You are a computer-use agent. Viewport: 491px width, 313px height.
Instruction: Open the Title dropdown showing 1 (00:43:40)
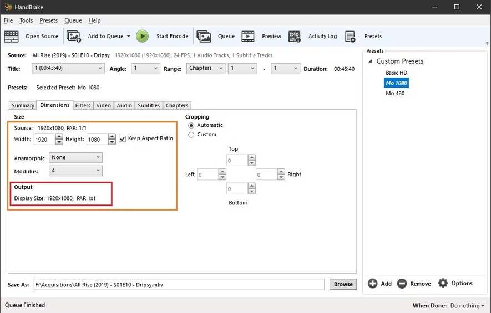point(68,69)
